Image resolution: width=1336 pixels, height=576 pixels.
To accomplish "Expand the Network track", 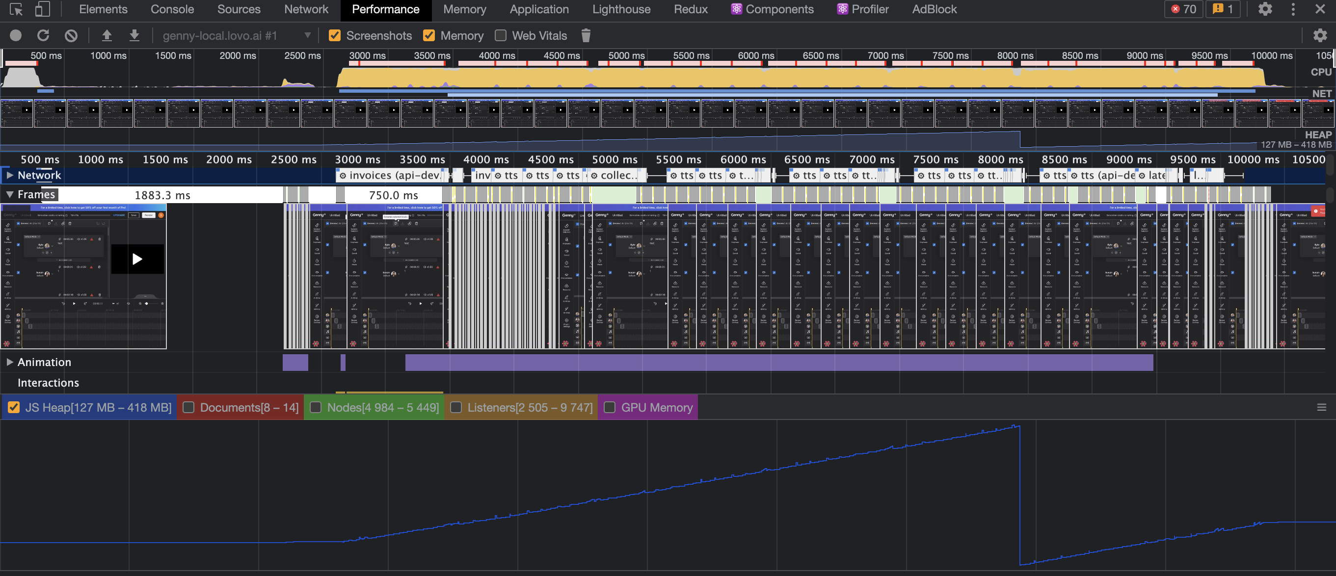I will tap(9, 175).
